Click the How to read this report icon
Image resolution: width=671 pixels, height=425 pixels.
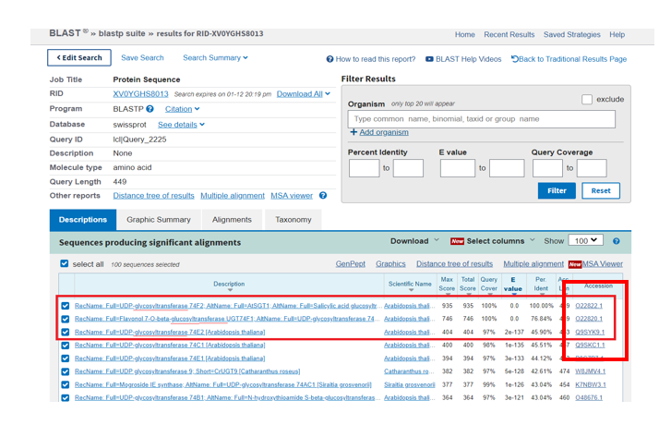pos(330,59)
